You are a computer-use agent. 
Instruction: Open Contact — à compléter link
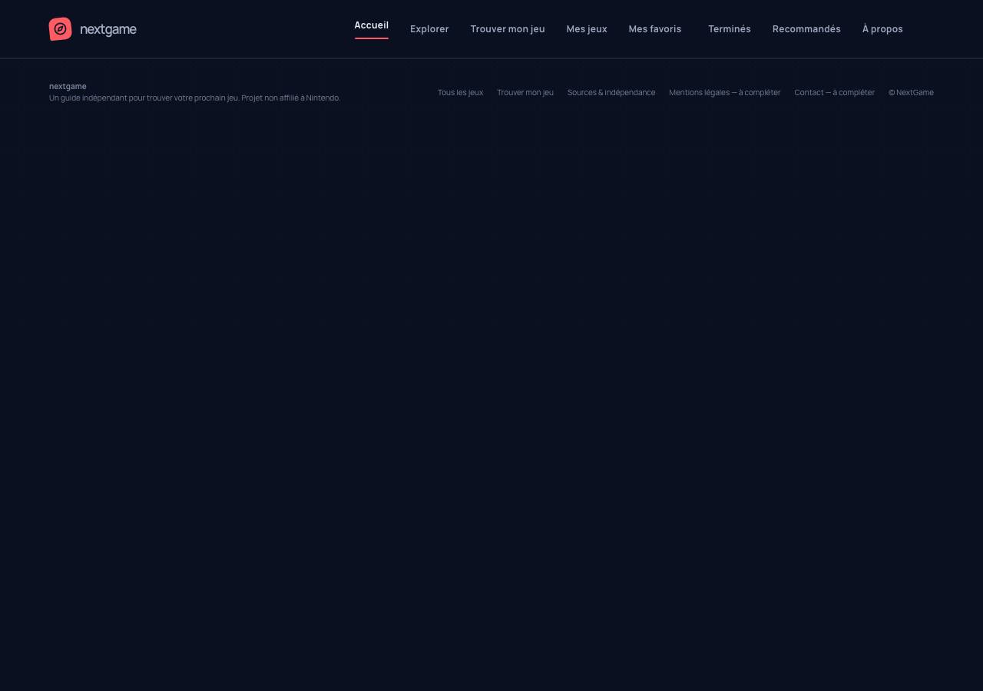[835, 92]
